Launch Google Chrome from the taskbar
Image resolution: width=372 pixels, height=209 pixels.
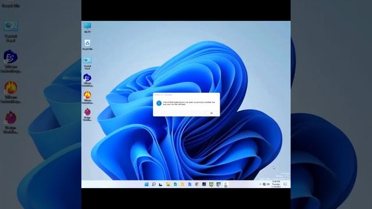coord(197,184)
